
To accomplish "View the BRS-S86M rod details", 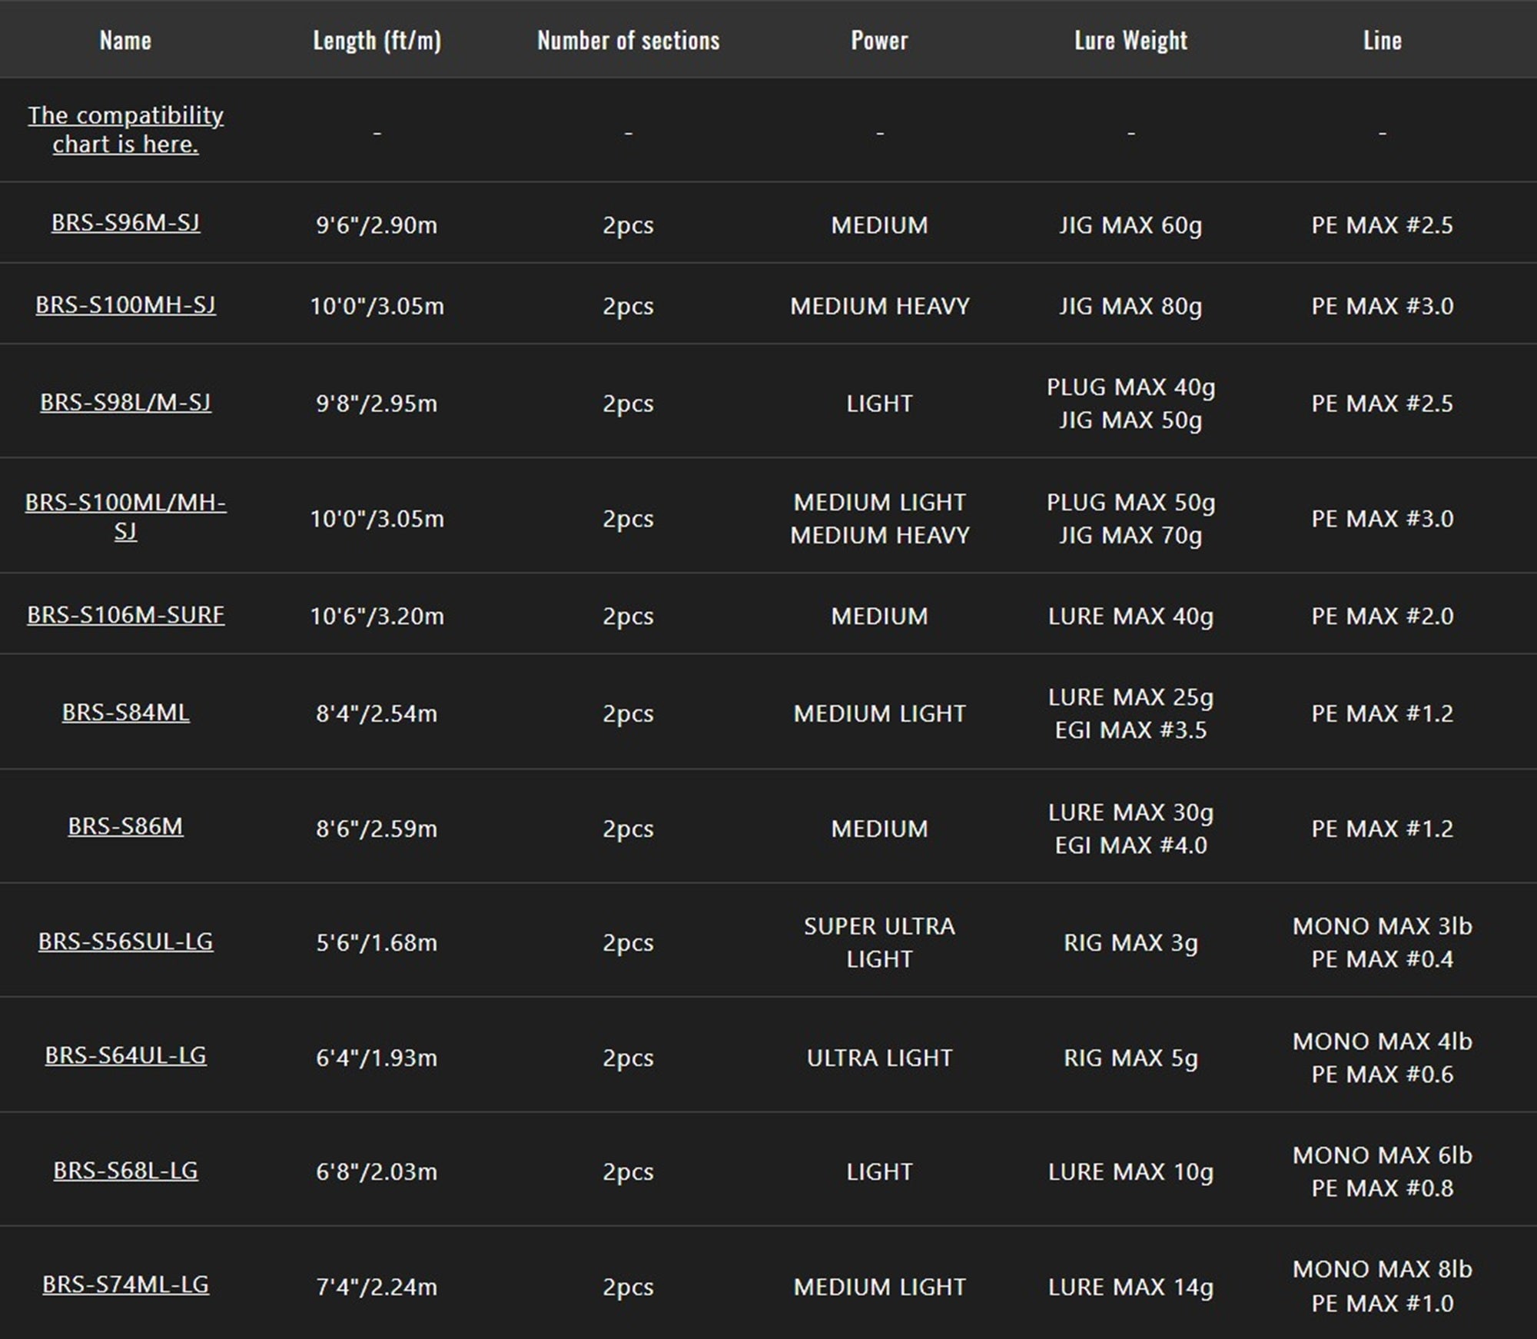I will 125,826.
